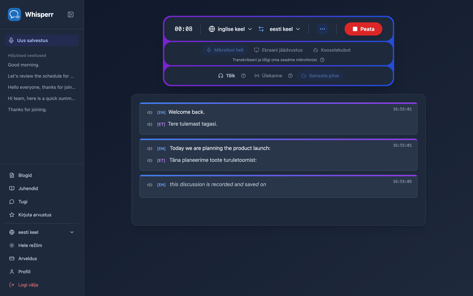Open the three-dots more options button
The width and height of the screenshot is (473, 296).
coord(323,29)
